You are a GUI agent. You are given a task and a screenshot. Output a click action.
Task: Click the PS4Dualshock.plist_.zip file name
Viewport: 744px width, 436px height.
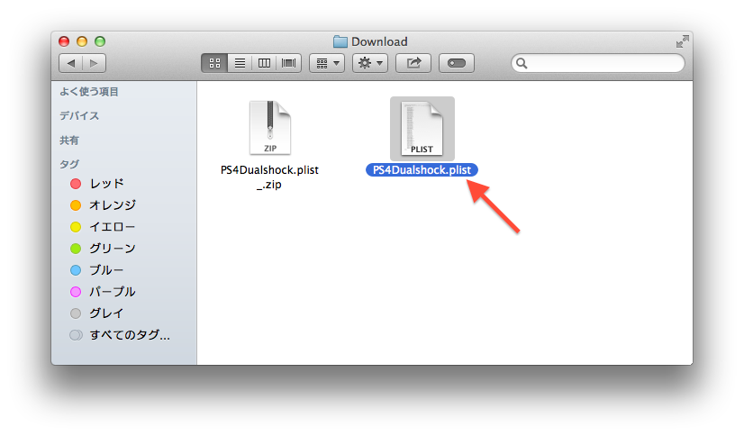pos(269,177)
